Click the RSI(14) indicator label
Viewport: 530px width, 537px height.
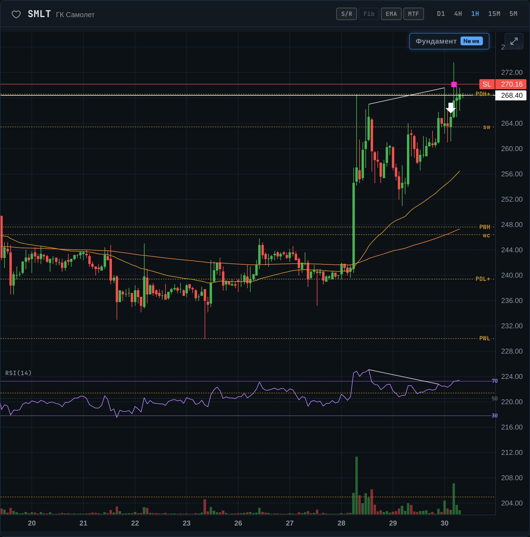(x=18, y=373)
